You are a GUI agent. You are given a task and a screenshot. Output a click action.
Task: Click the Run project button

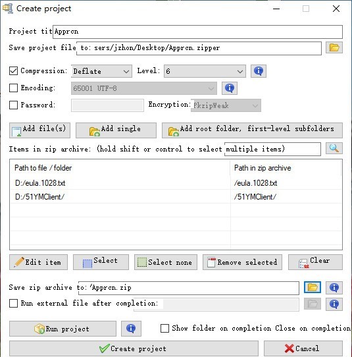[x=63, y=329]
